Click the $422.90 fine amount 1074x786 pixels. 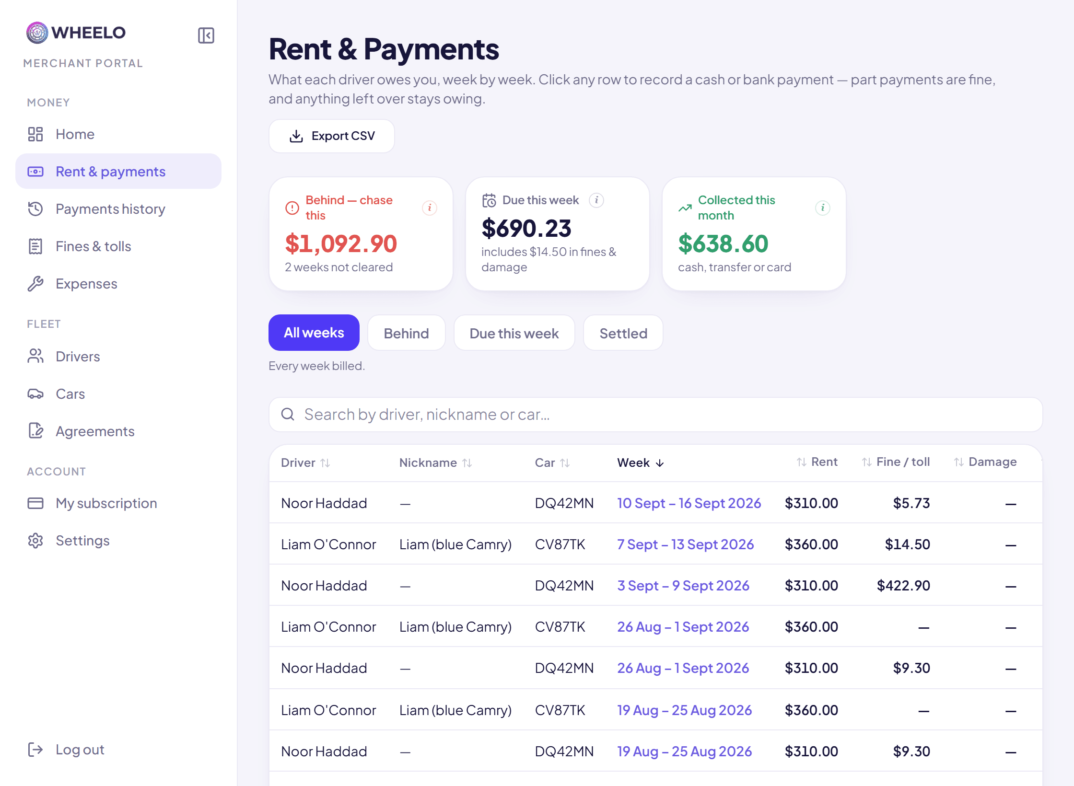[x=903, y=586]
